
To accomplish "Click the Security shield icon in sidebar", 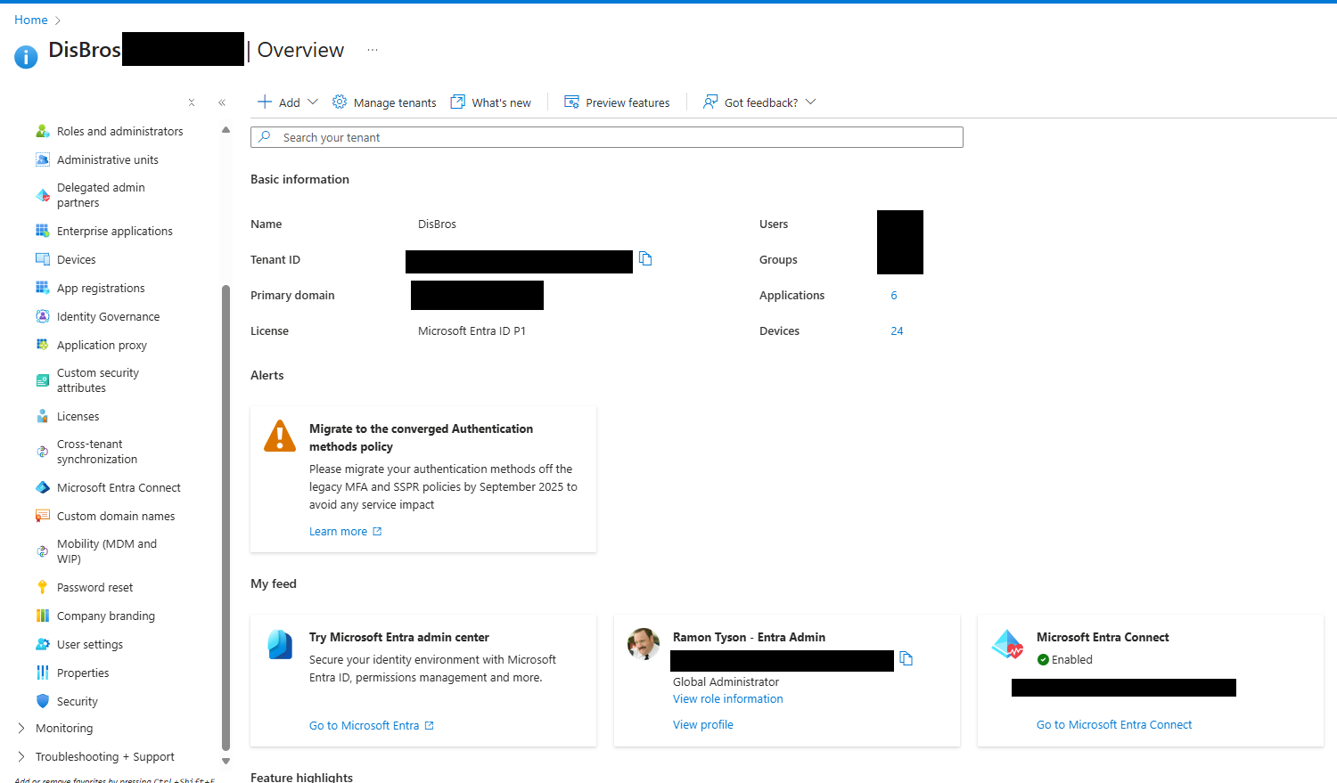I will pos(42,701).
